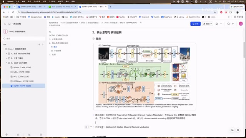The width and height of the screenshot is (246, 138).
Task: Open the Enzo workspace E logo
Action: (x=5, y=31)
